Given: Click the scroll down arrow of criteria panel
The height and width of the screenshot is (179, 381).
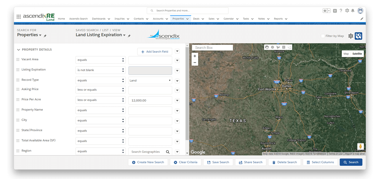Looking at the screenshot, I should [187, 153].
